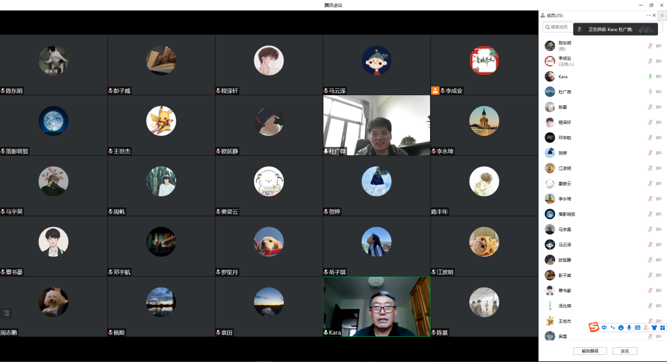The image size is (667, 362).
Task: Open the hamburger menu beside members panel
Action: point(662,16)
